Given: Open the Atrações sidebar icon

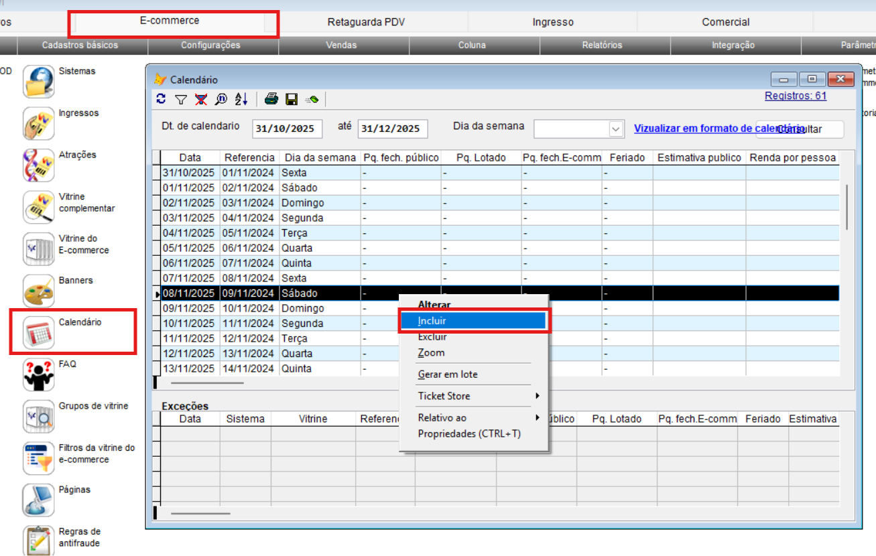Looking at the screenshot, I should [39, 165].
